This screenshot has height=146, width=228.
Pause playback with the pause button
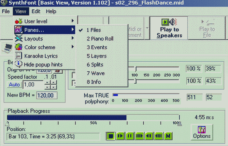(130, 135)
